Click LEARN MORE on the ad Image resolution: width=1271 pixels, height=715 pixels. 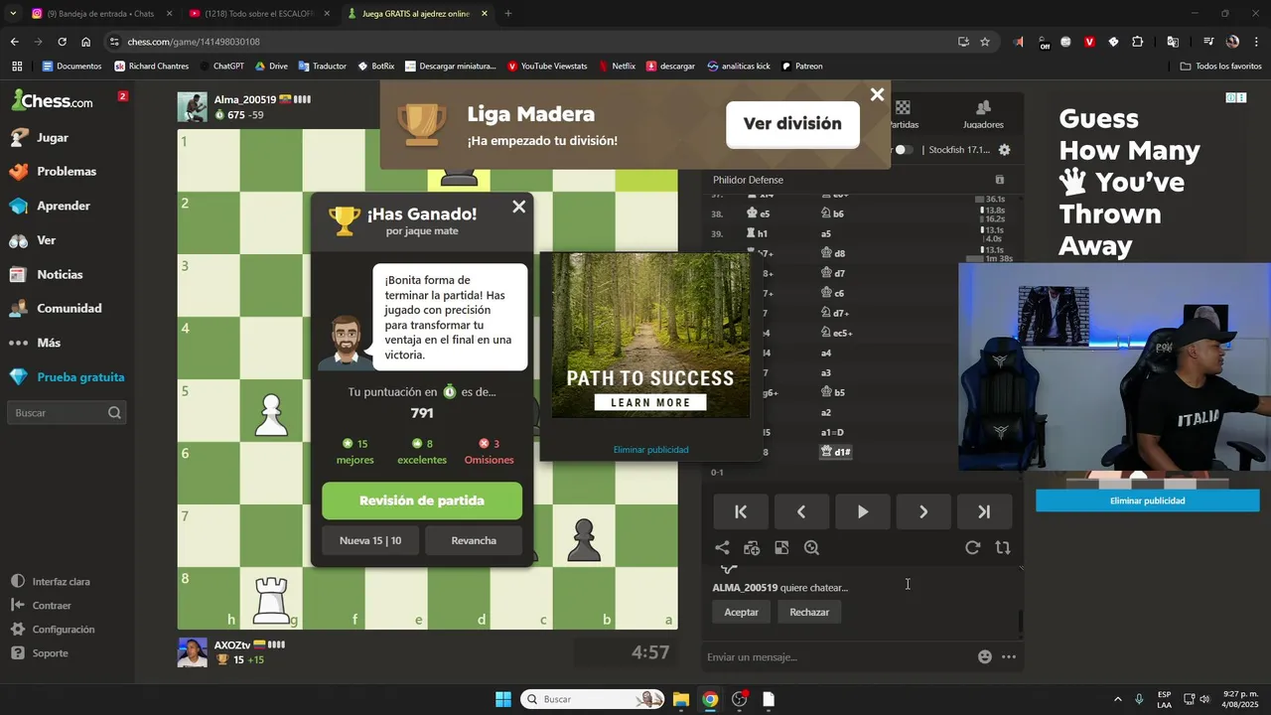pyautogui.click(x=650, y=402)
